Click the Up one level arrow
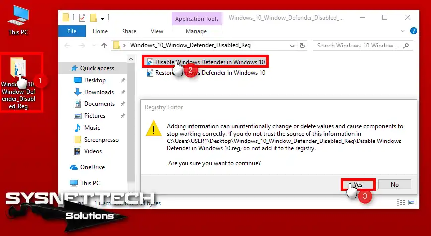This screenshot has height=236, width=431. 104,46
